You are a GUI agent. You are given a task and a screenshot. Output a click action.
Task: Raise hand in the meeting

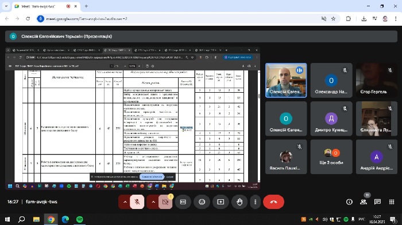[x=239, y=202]
